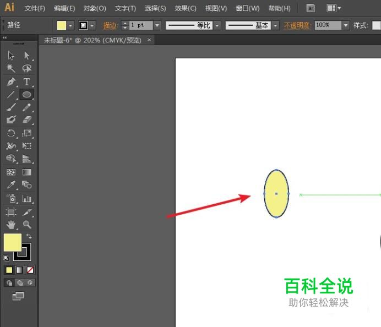Open the 效果(C) menu
Image resolution: width=381 pixels, height=327 pixels.
click(186, 8)
